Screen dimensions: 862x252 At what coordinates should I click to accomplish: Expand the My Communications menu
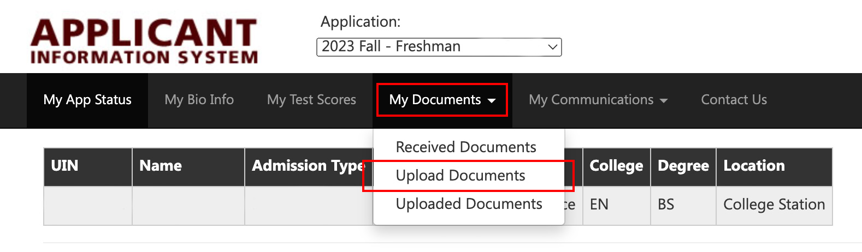[598, 100]
